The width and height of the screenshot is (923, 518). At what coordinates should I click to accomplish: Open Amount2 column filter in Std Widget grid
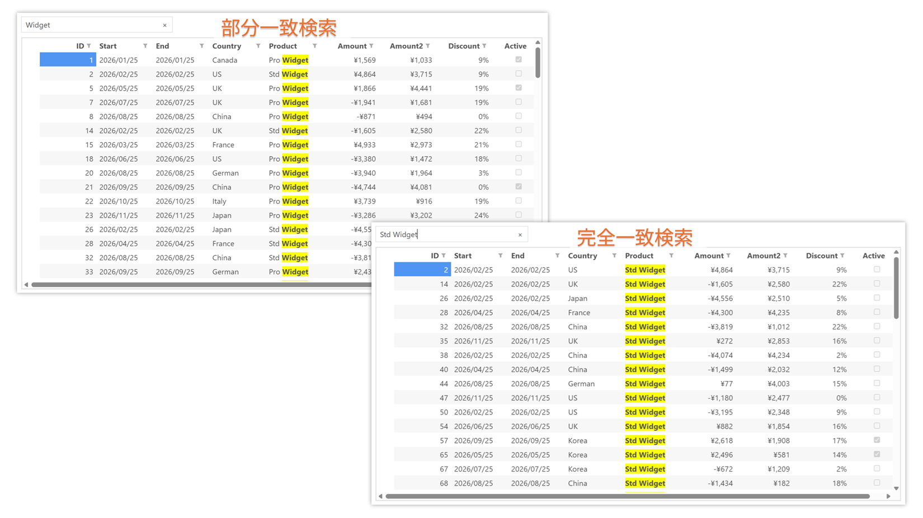click(785, 256)
